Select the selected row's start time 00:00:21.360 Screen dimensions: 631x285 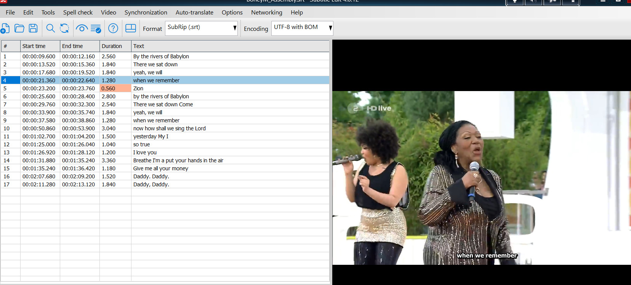39,80
